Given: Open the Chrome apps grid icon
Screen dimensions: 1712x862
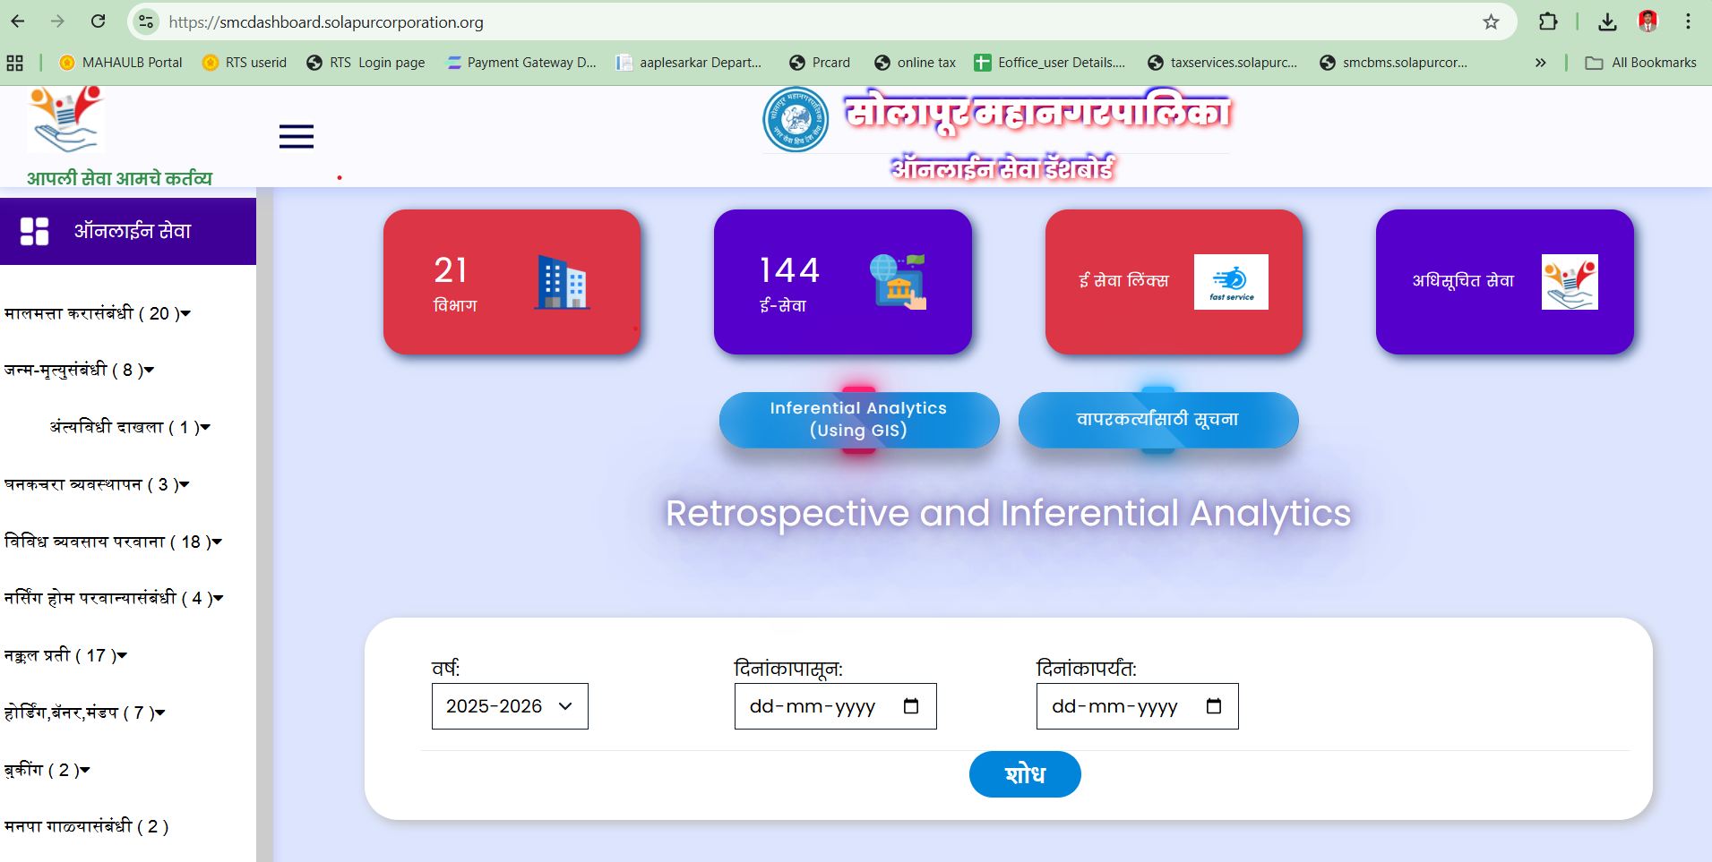Looking at the screenshot, I should [15, 63].
